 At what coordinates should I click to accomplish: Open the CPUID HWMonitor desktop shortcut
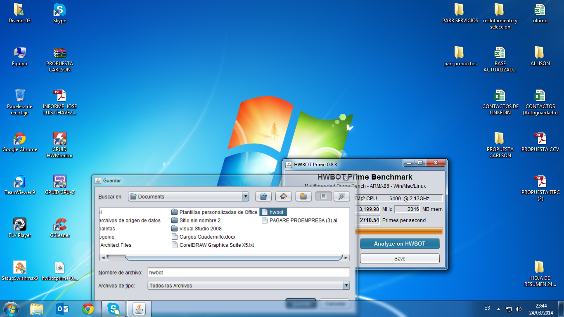coord(59,145)
